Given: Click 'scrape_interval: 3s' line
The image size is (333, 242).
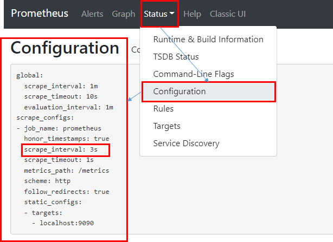Looking at the screenshot, I should coord(61,149).
